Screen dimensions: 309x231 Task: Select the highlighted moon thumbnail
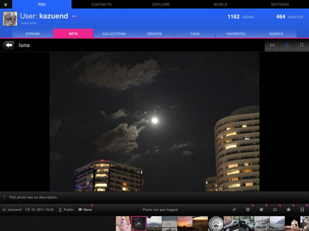tap(139, 223)
